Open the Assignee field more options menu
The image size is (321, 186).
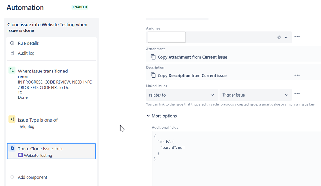pos(297,36)
